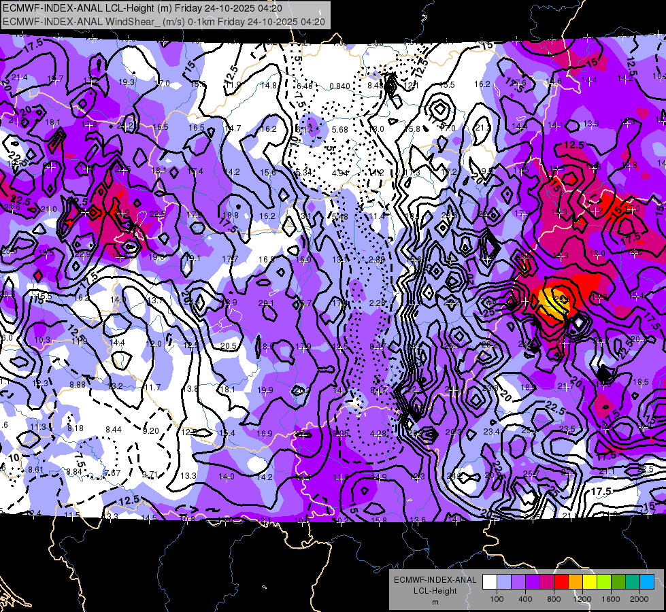Screen dimensions: 666x612
Task: Click the 8.84 grid value
Action: tap(74, 471)
